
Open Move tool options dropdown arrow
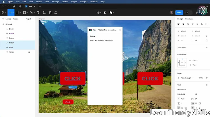pyautogui.click(x=13, y=13)
